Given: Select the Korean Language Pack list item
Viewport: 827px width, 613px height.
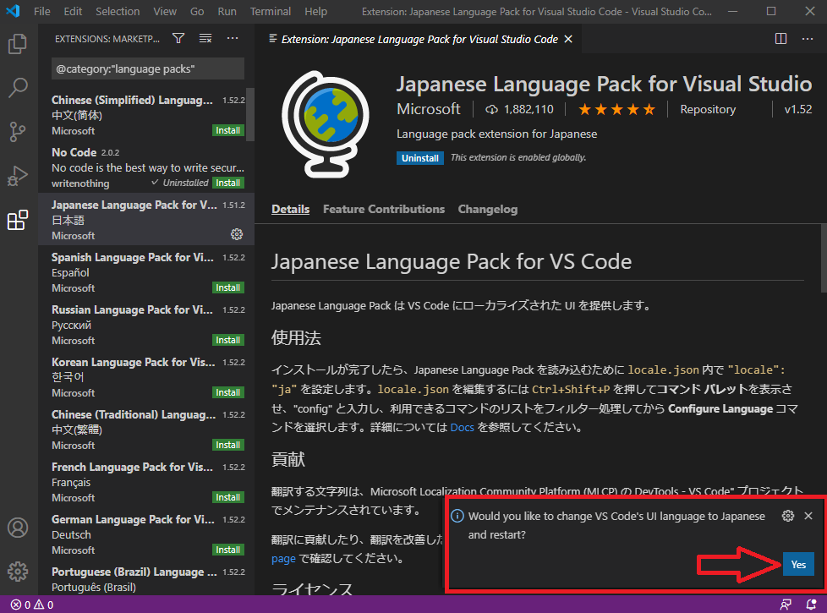Looking at the screenshot, I should (x=145, y=377).
